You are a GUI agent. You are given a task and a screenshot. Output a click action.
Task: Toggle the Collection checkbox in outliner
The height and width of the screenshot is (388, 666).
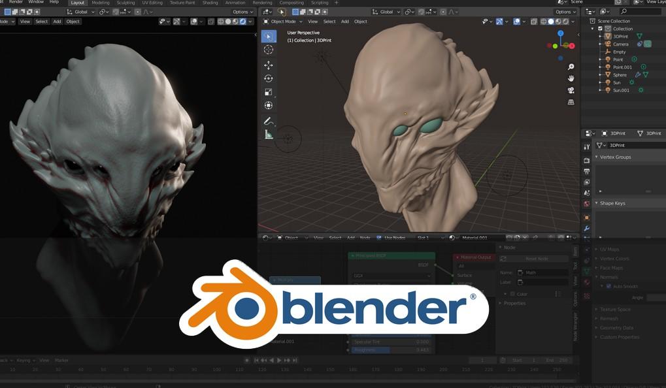point(600,29)
